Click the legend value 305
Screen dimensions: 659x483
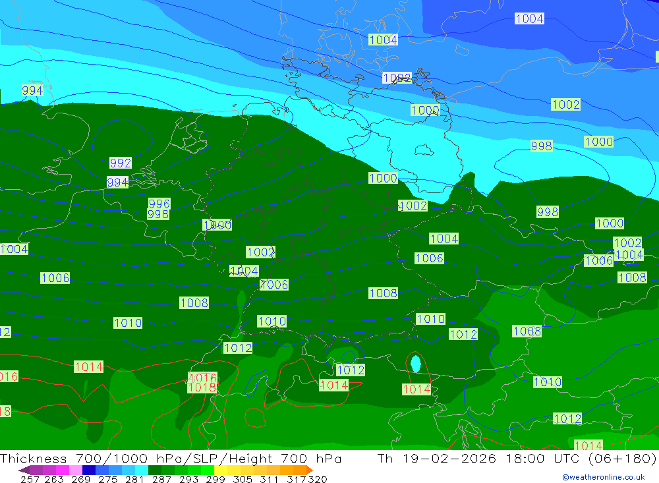(x=242, y=479)
